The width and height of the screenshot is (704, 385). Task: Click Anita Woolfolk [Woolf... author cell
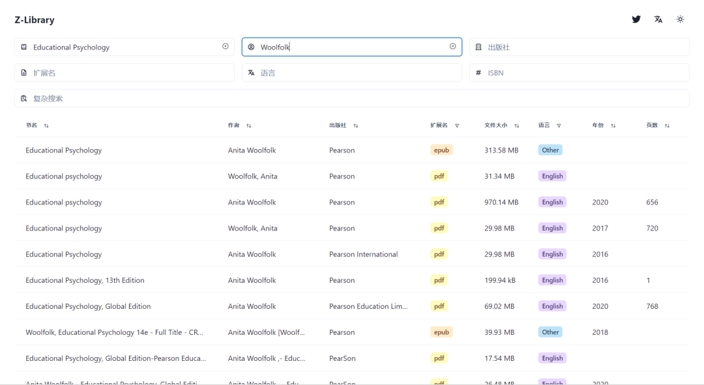click(266, 332)
